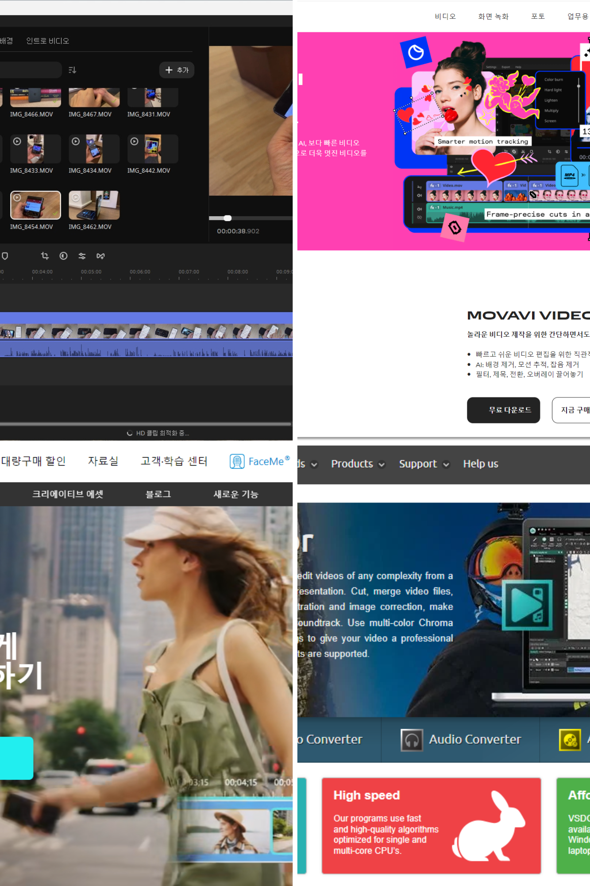Click play icon on IMG_8462.MOV thumbnail
The image size is (590, 886).
pyautogui.click(x=76, y=198)
